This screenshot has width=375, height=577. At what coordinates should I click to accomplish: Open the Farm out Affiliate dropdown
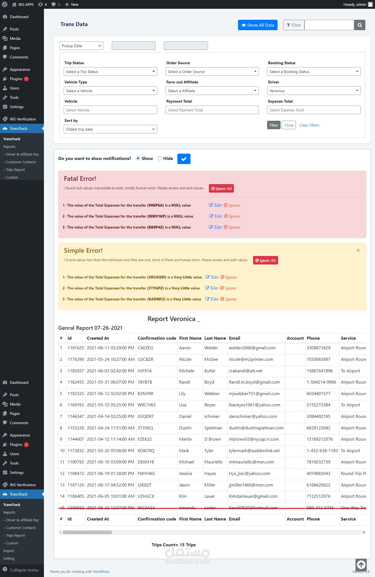tap(212, 91)
